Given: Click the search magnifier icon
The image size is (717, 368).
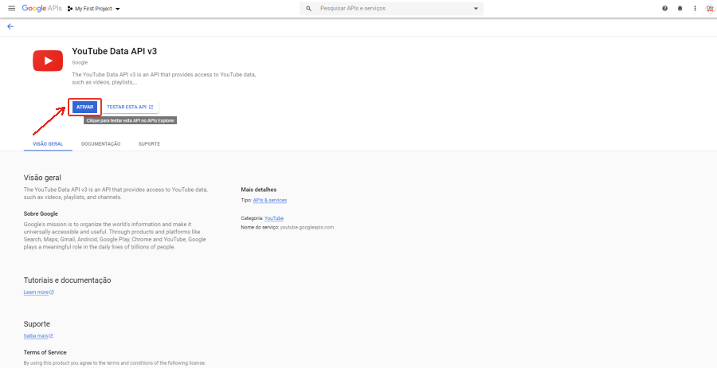Looking at the screenshot, I should 309,8.
